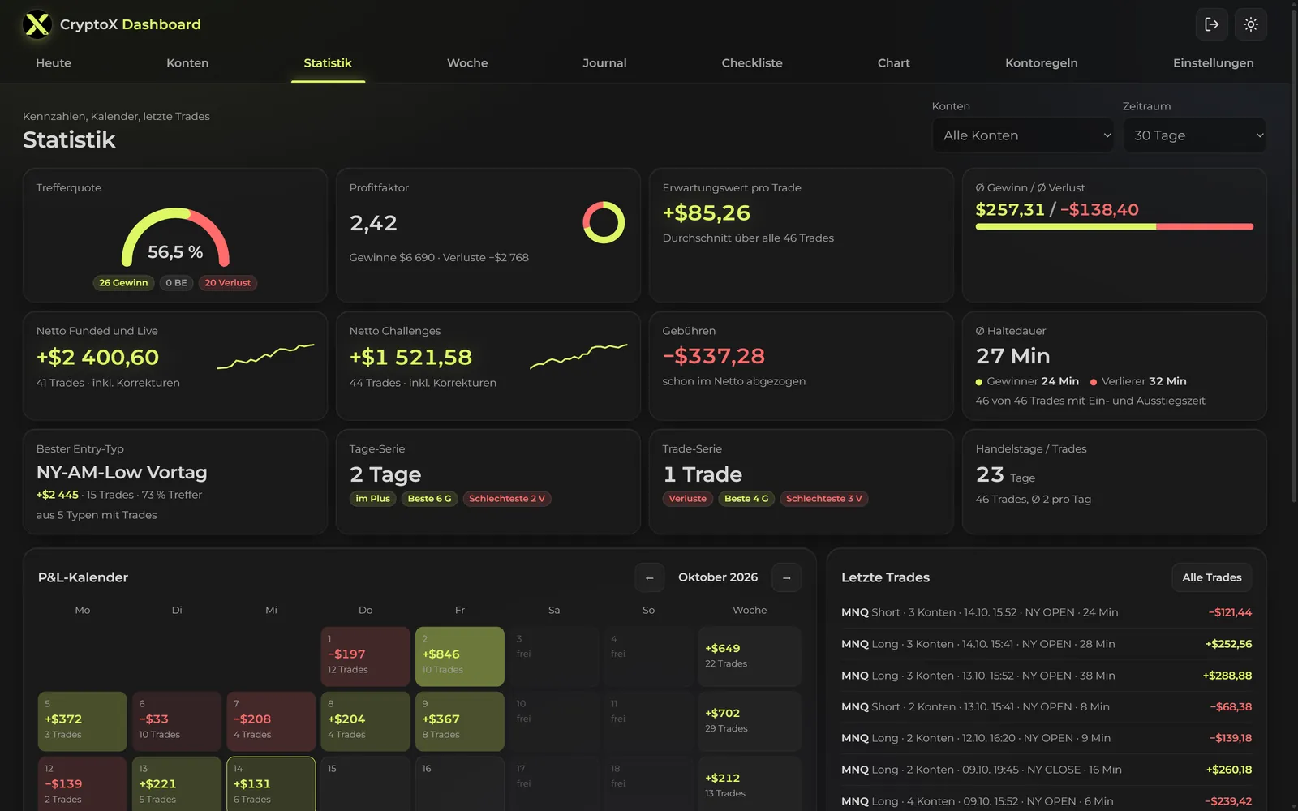Viewport: 1298px width, 811px height.
Task: Select the active Statistik tab
Action: click(x=328, y=62)
